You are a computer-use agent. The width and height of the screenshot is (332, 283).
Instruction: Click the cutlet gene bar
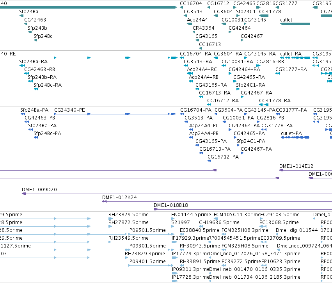295,24
